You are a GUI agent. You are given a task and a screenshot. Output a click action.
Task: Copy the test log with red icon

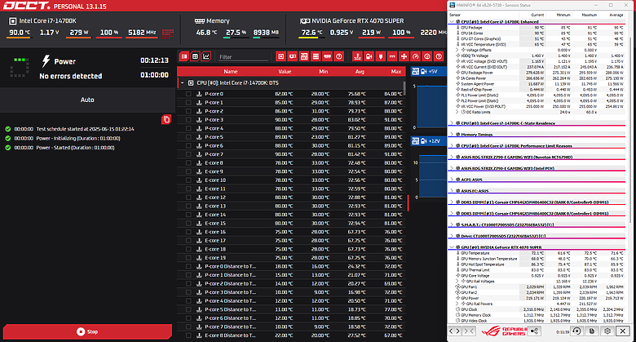pyautogui.click(x=166, y=119)
